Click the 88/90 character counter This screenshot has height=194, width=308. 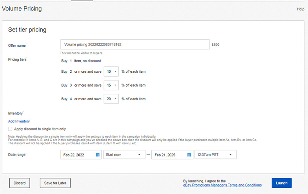click(216, 45)
